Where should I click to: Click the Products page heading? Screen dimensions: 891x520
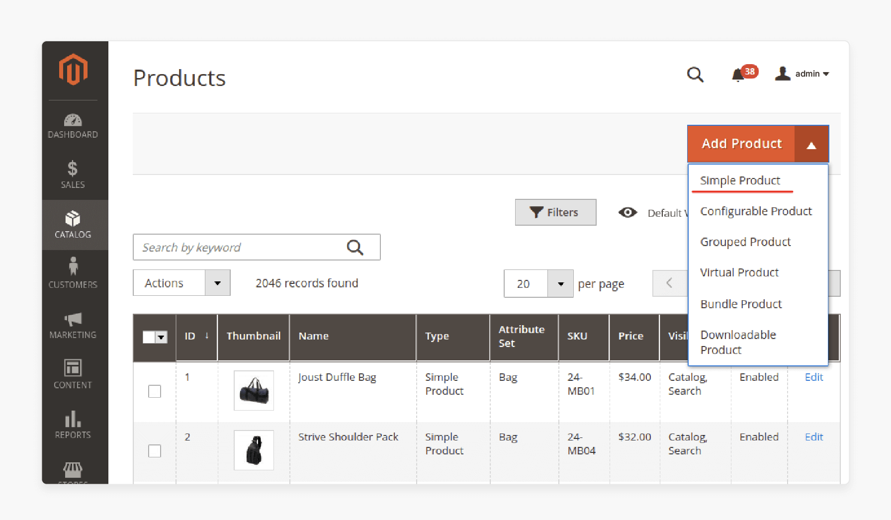[179, 78]
